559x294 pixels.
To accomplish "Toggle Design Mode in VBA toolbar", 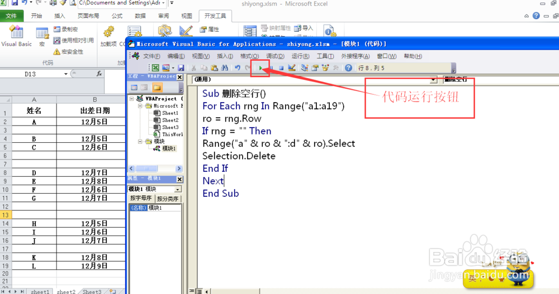I will pos(292,68).
